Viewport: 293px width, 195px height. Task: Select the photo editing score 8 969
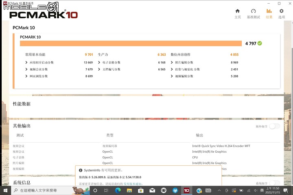coord(234,62)
